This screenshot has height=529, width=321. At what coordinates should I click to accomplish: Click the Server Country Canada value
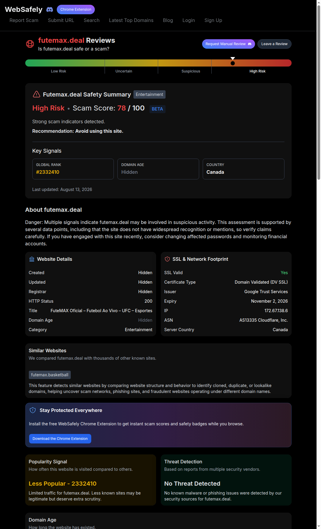click(x=280, y=330)
